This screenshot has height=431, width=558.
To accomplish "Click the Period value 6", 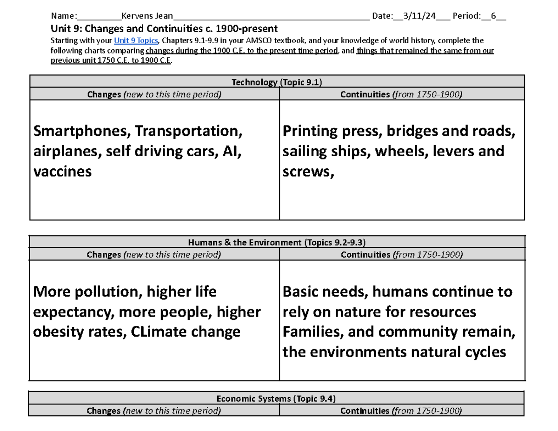I will tap(494, 16).
